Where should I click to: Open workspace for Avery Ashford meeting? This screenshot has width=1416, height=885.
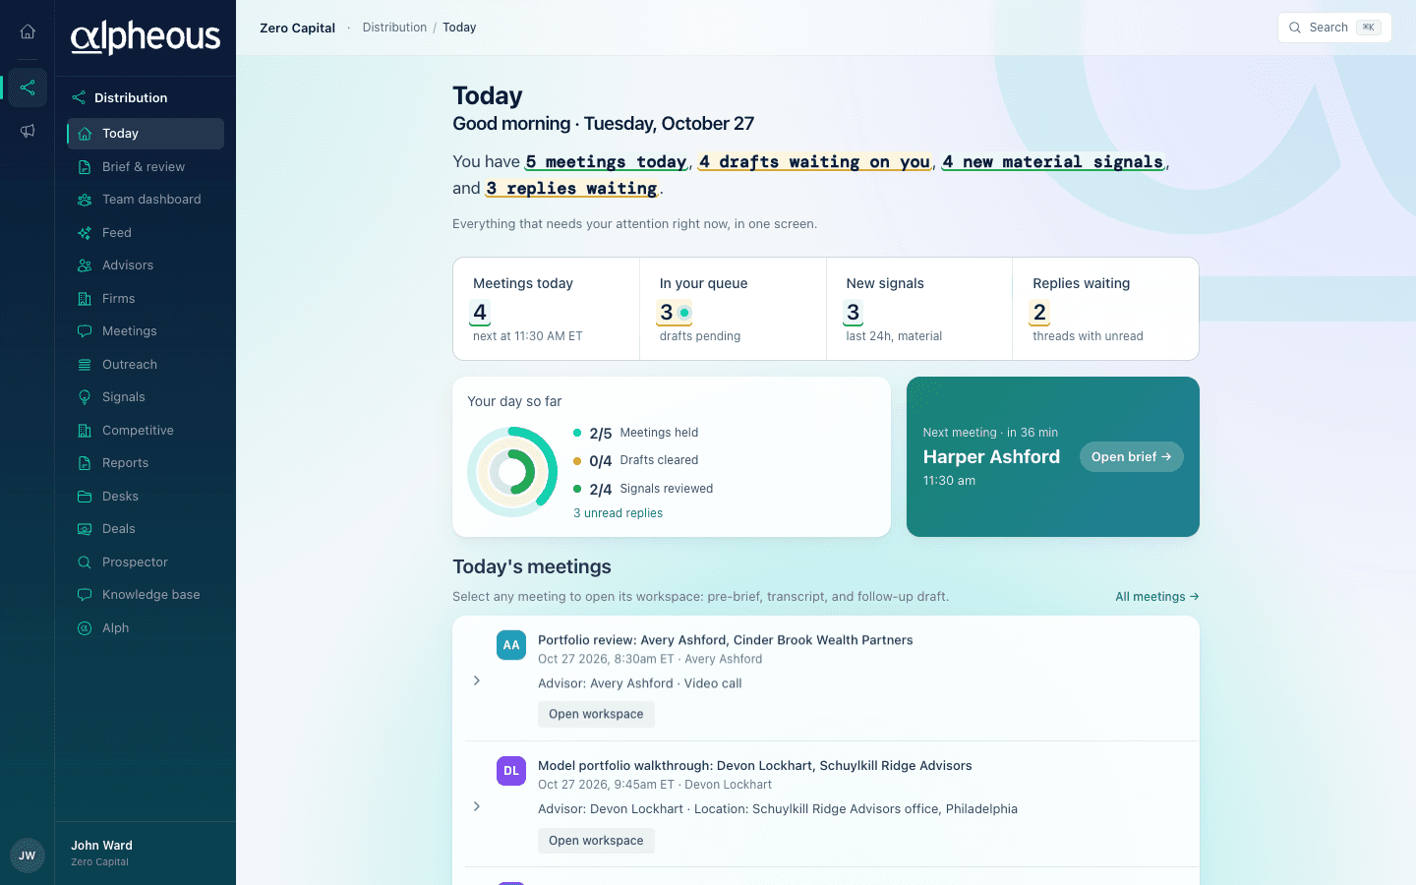tap(596, 715)
